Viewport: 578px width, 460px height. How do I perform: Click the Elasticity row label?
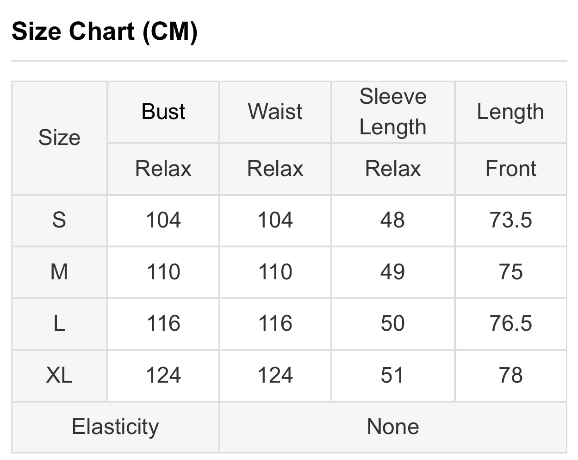point(115,427)
